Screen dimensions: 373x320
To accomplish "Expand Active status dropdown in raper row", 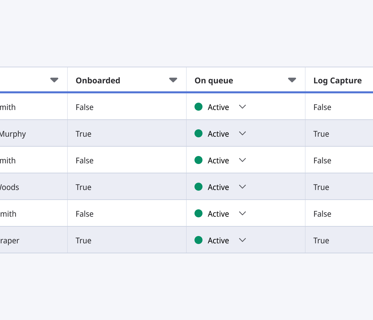I will tap(242, 240).
